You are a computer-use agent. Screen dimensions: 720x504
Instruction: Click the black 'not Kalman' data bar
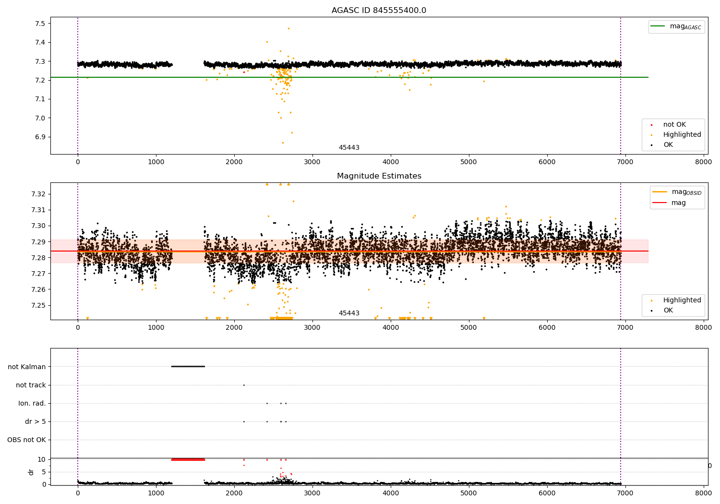tap(188, 367)
